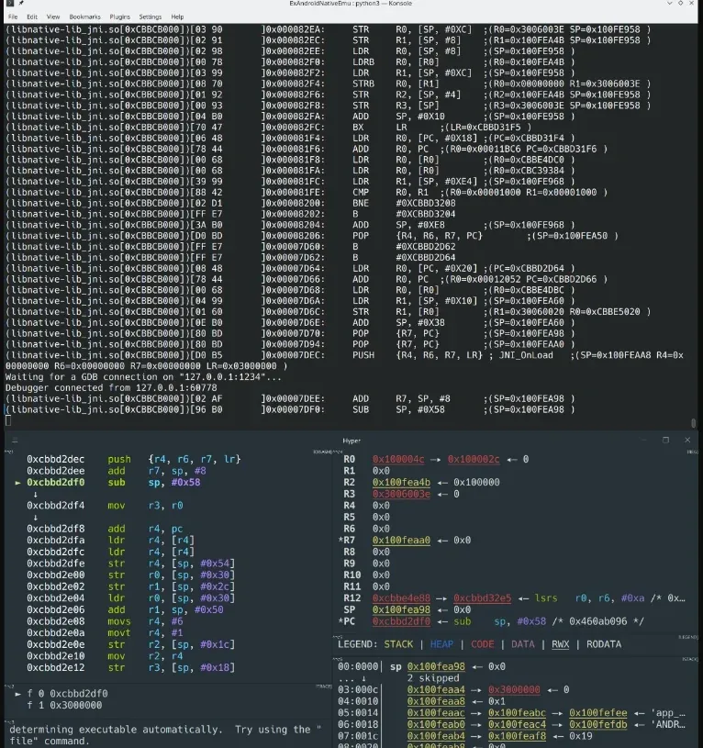Open the Settings menu in Konsole

point(151,17)
